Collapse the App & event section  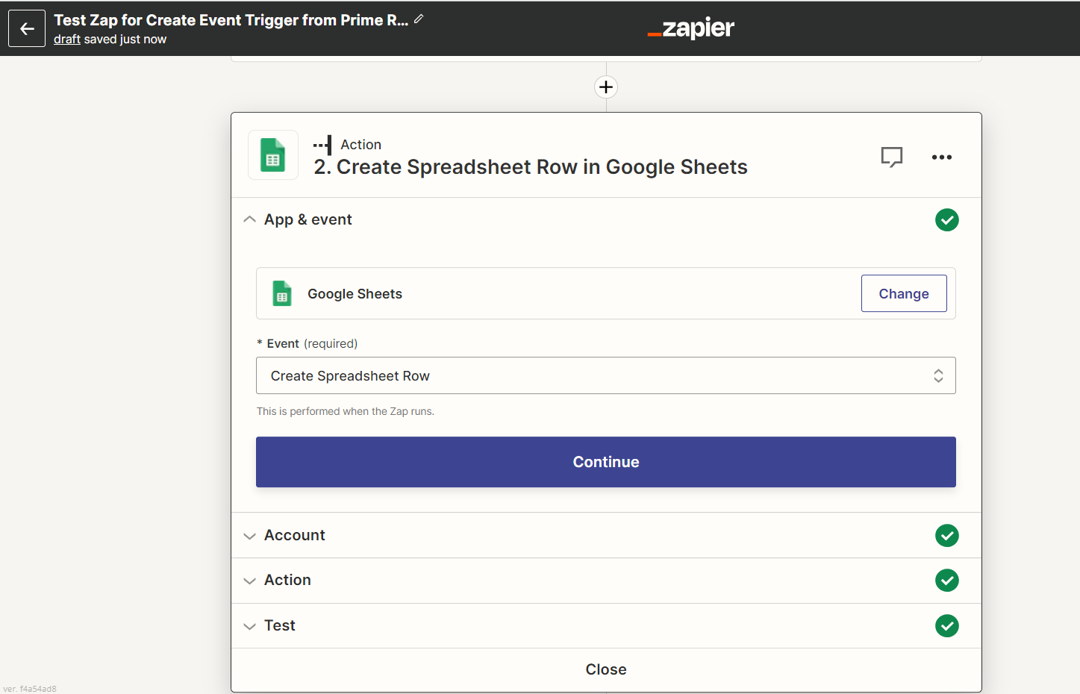tap(250, 220)
